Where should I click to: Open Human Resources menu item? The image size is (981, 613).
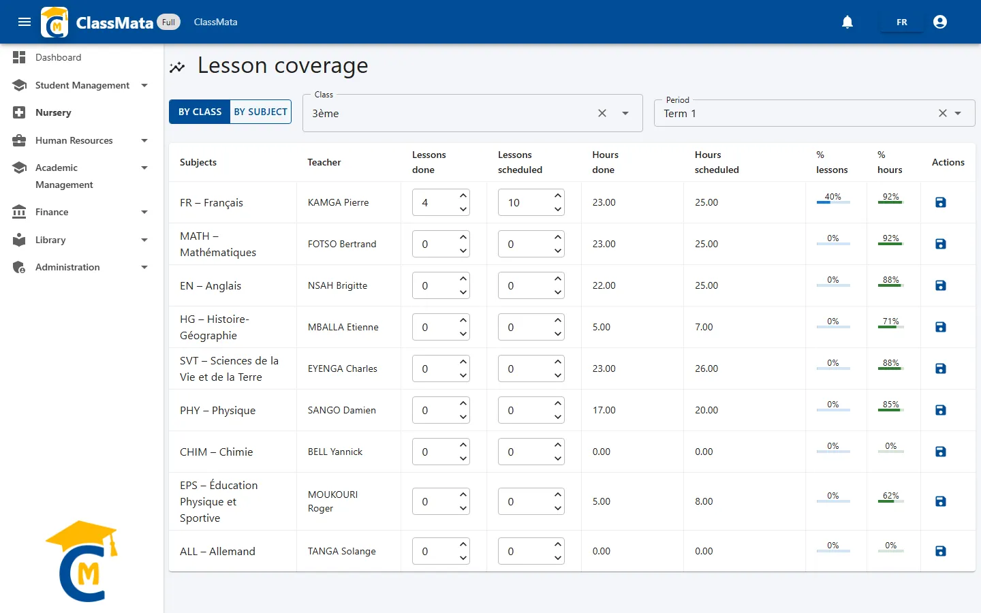(82, 140)
